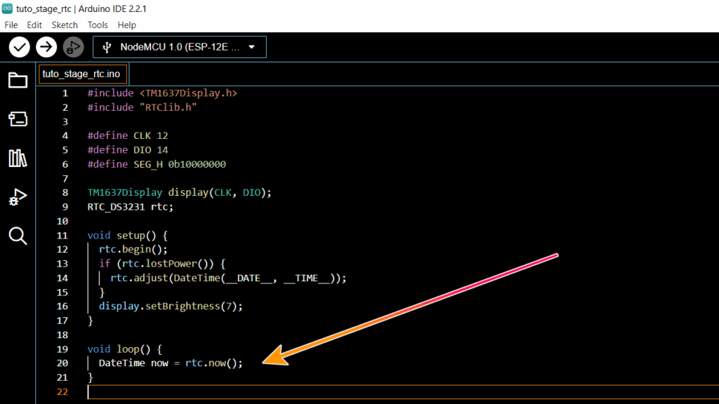This screenshot has height=404, width=719.
Task: Open the Help menu
Action: pyautogui.click(x=126, y=25)
